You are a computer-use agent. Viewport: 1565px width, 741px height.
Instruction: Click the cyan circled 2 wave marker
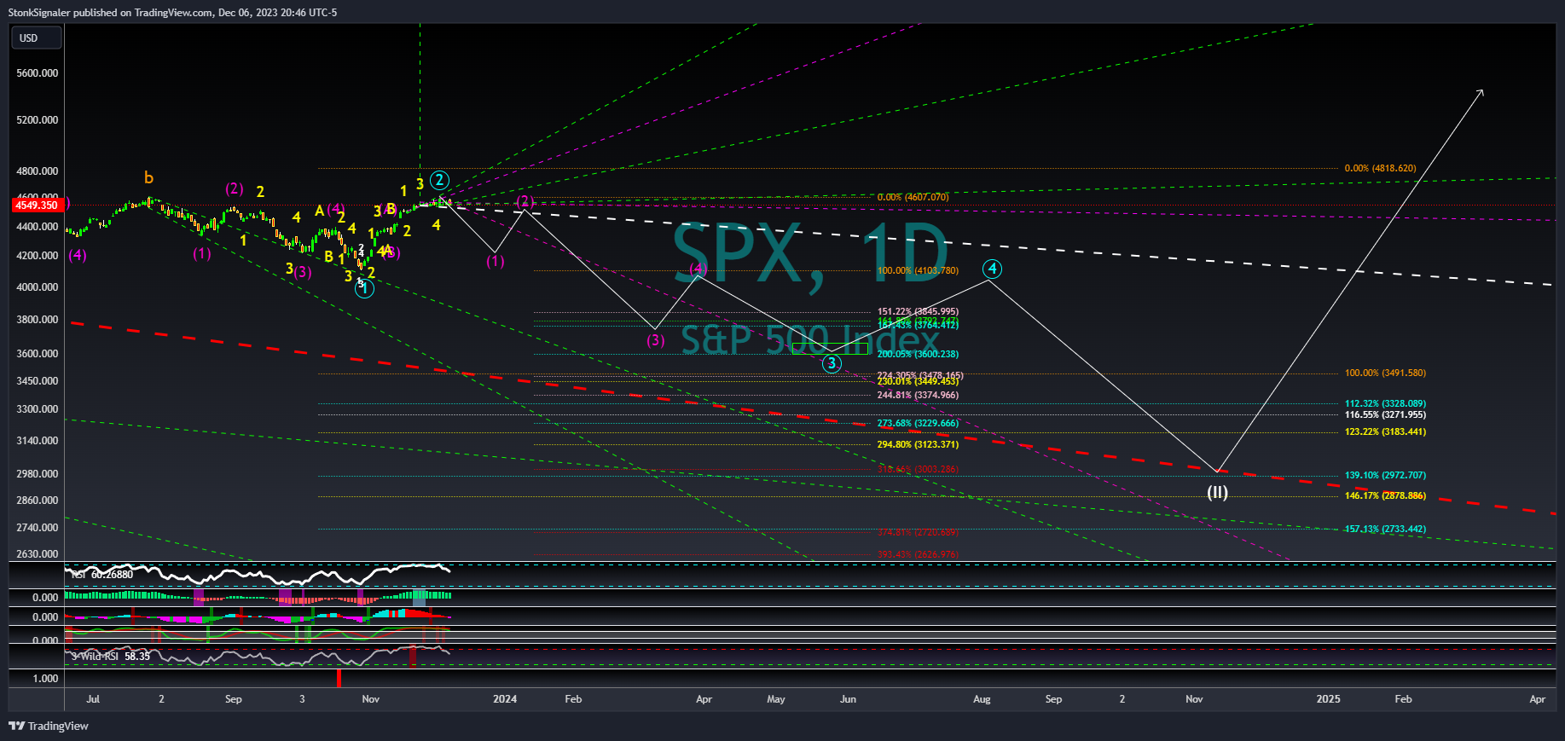[x=439, y=180]
